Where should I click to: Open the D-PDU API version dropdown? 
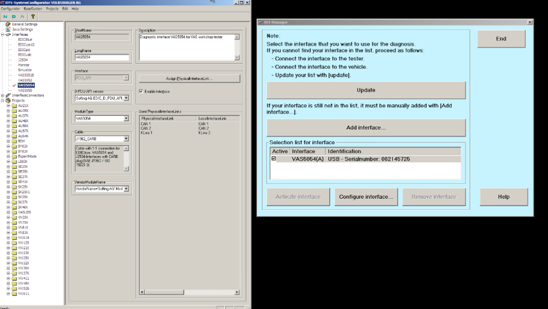(126, 98)
